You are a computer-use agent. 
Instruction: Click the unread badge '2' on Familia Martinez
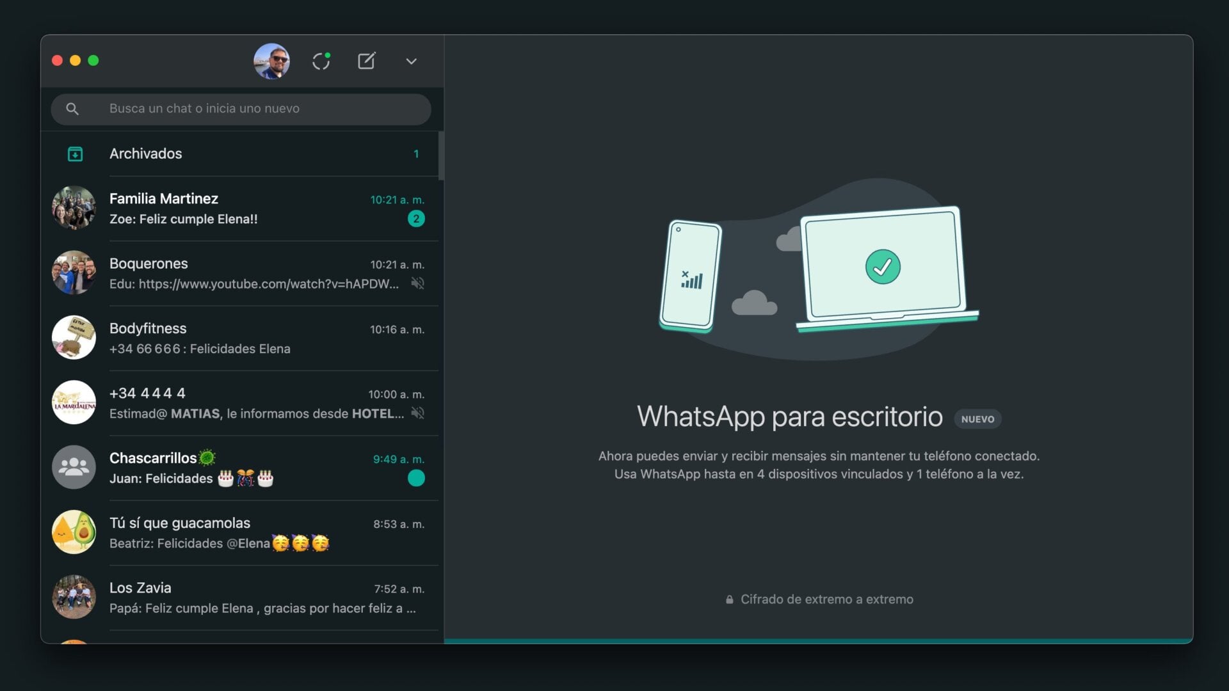[416, 219]
